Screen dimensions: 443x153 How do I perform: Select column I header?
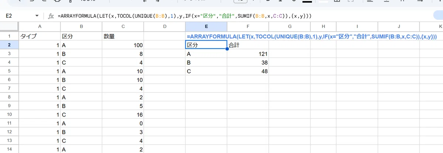pyautogui.click(x=357, y=27)
